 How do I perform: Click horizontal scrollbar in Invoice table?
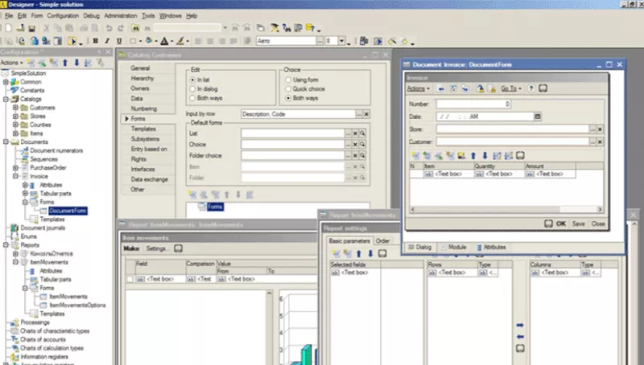tap(506, 209)
